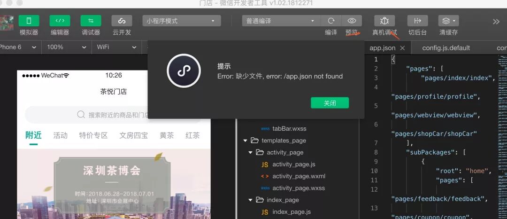507x219 pixels.
Task: Click the preview eye icon
Action: click(352, 21)
